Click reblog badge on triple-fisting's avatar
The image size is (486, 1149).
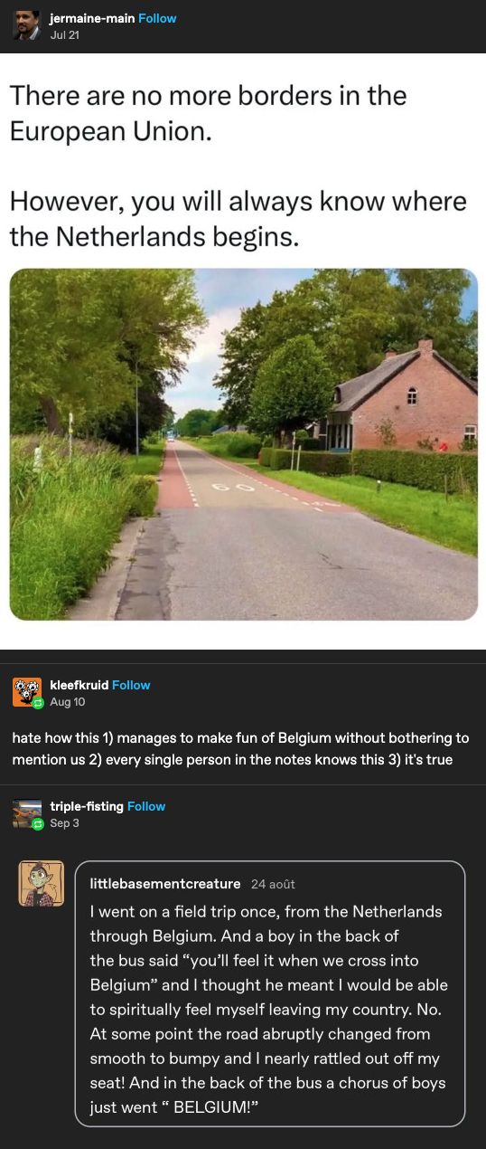38,824
